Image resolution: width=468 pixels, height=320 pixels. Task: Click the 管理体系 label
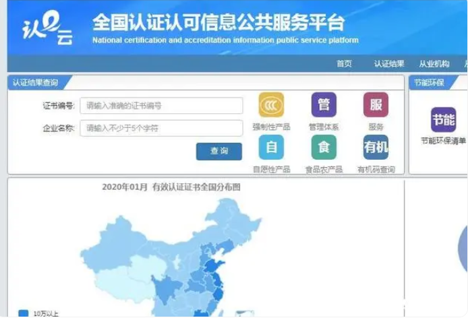[x=324, y=127]
